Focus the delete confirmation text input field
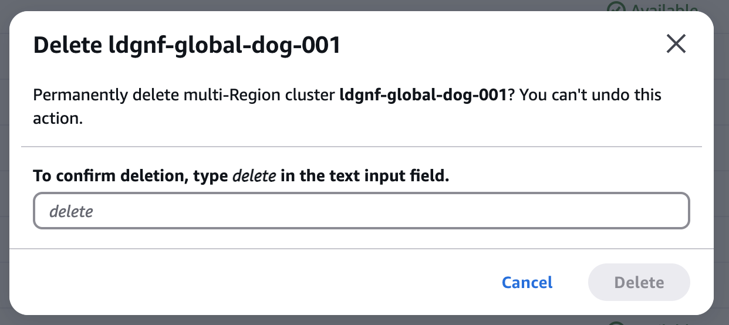This screenshot has width=729, height=325. tap(361, 211)
